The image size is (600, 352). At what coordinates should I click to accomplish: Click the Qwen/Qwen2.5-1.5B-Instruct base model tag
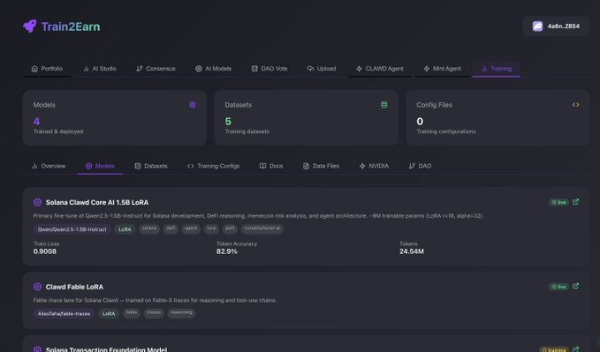pos(72,229)
